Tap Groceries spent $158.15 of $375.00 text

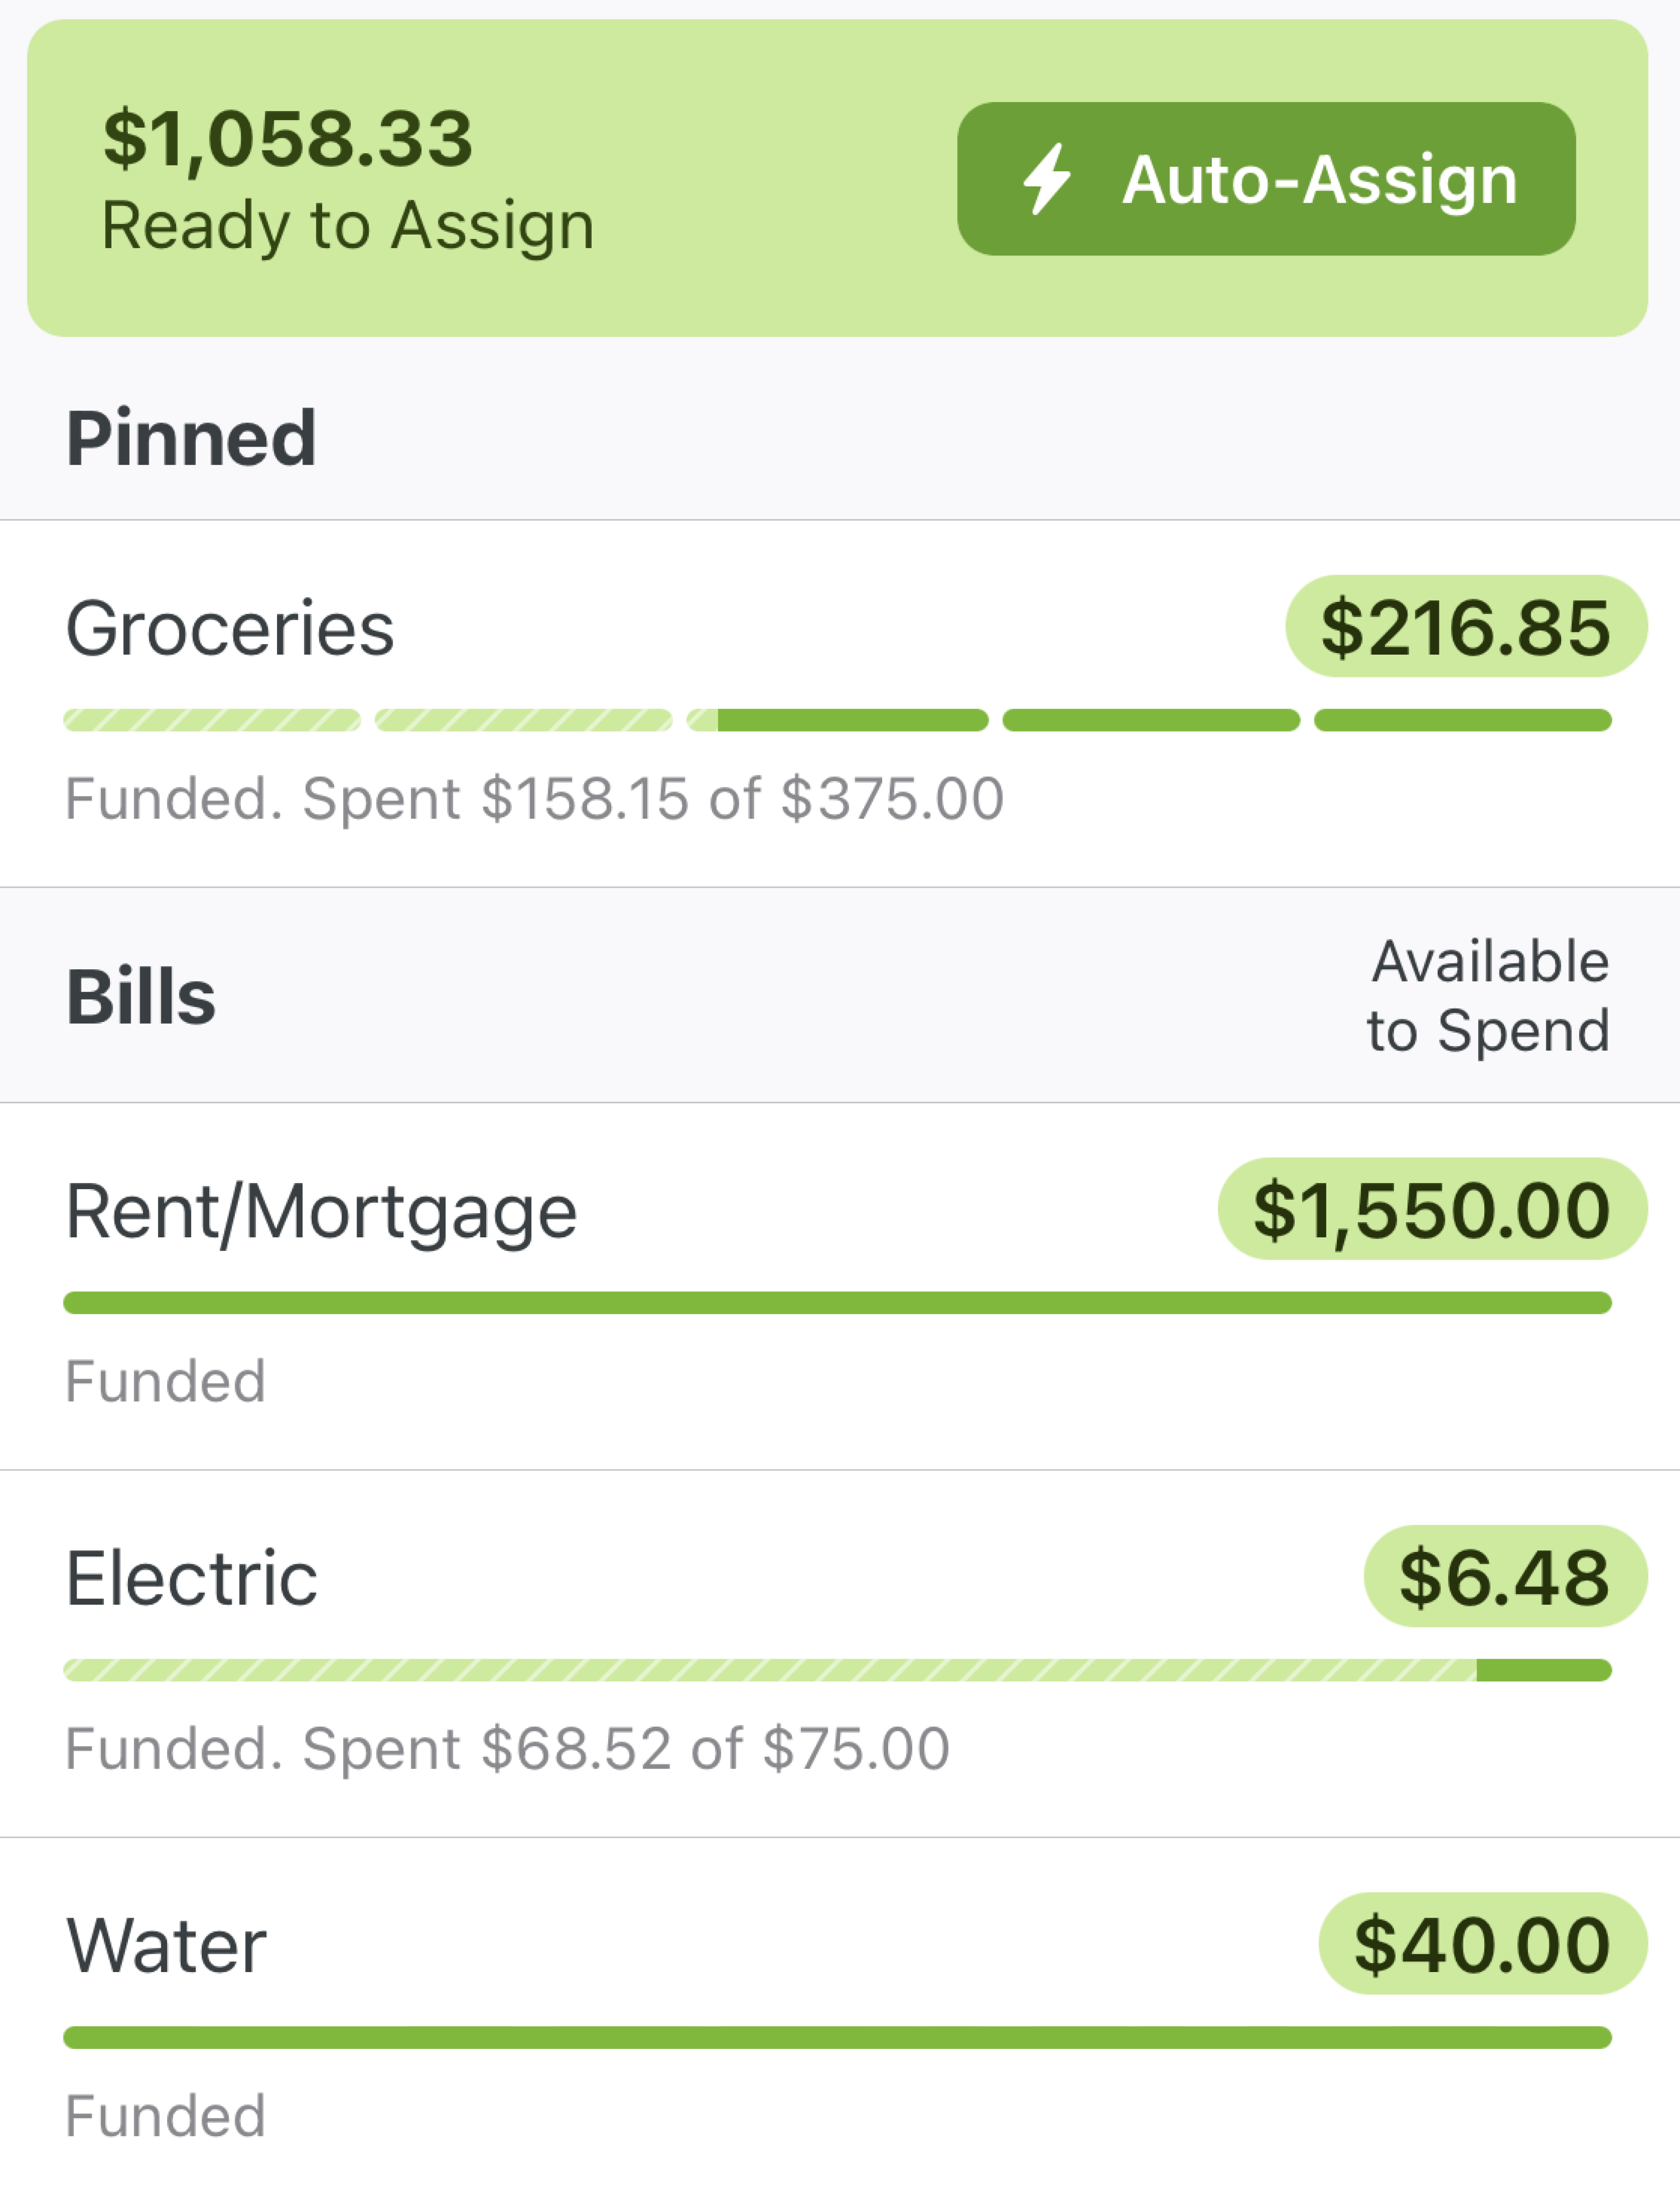(534, 799)
